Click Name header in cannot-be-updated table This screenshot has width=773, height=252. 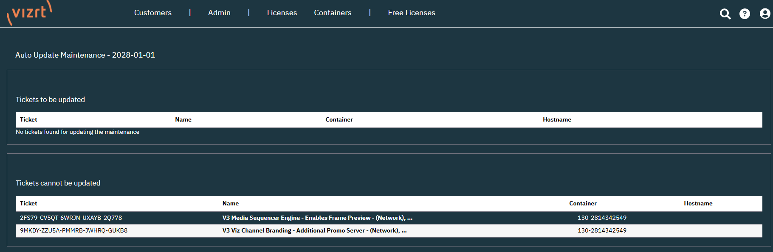[231, 203]
